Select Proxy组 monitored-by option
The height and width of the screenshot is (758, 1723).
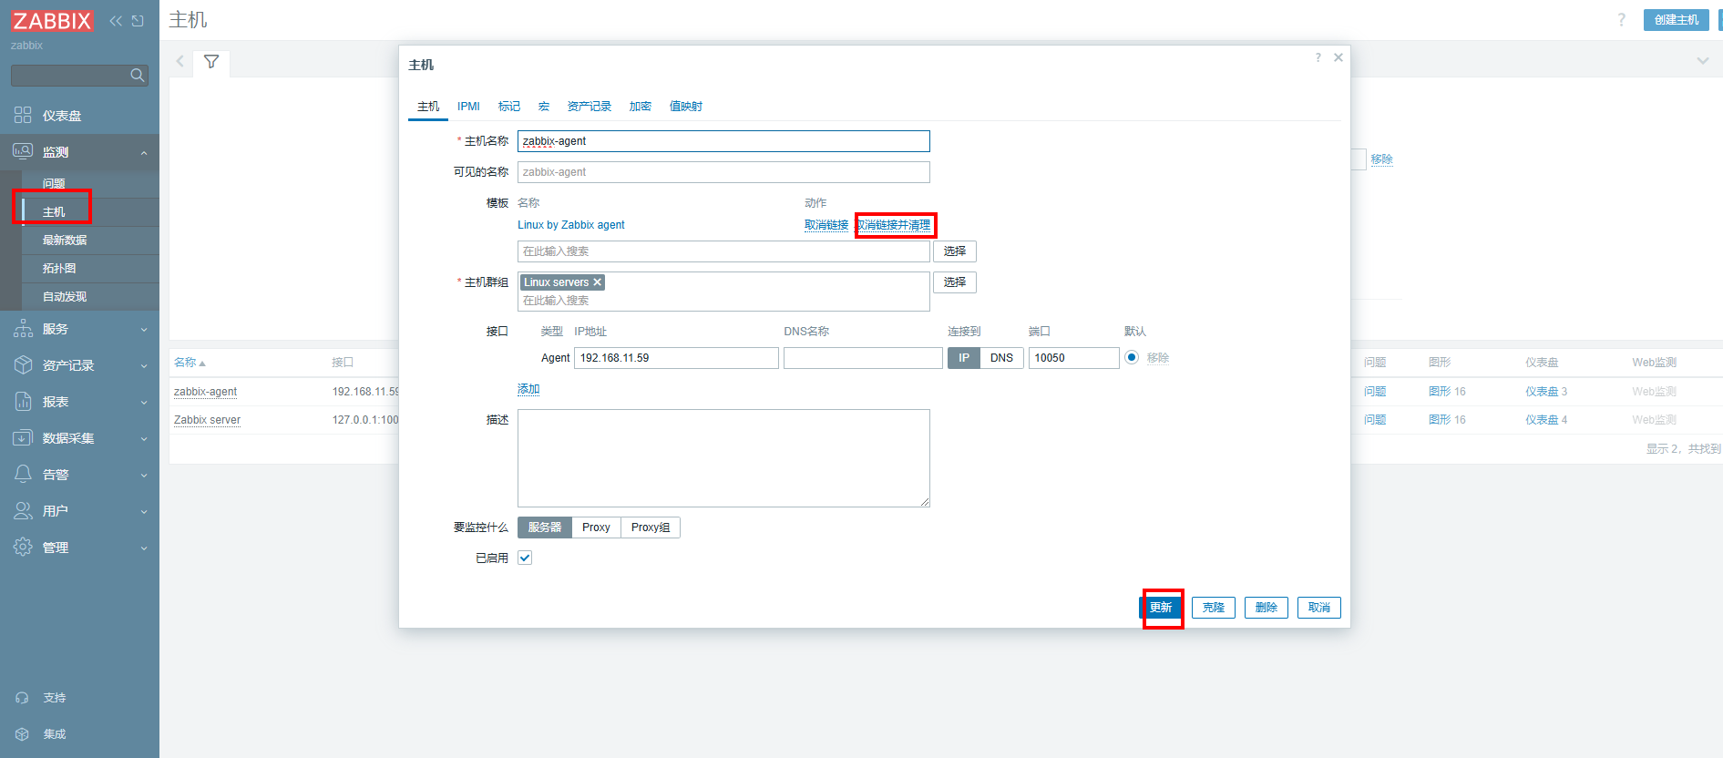651,528
